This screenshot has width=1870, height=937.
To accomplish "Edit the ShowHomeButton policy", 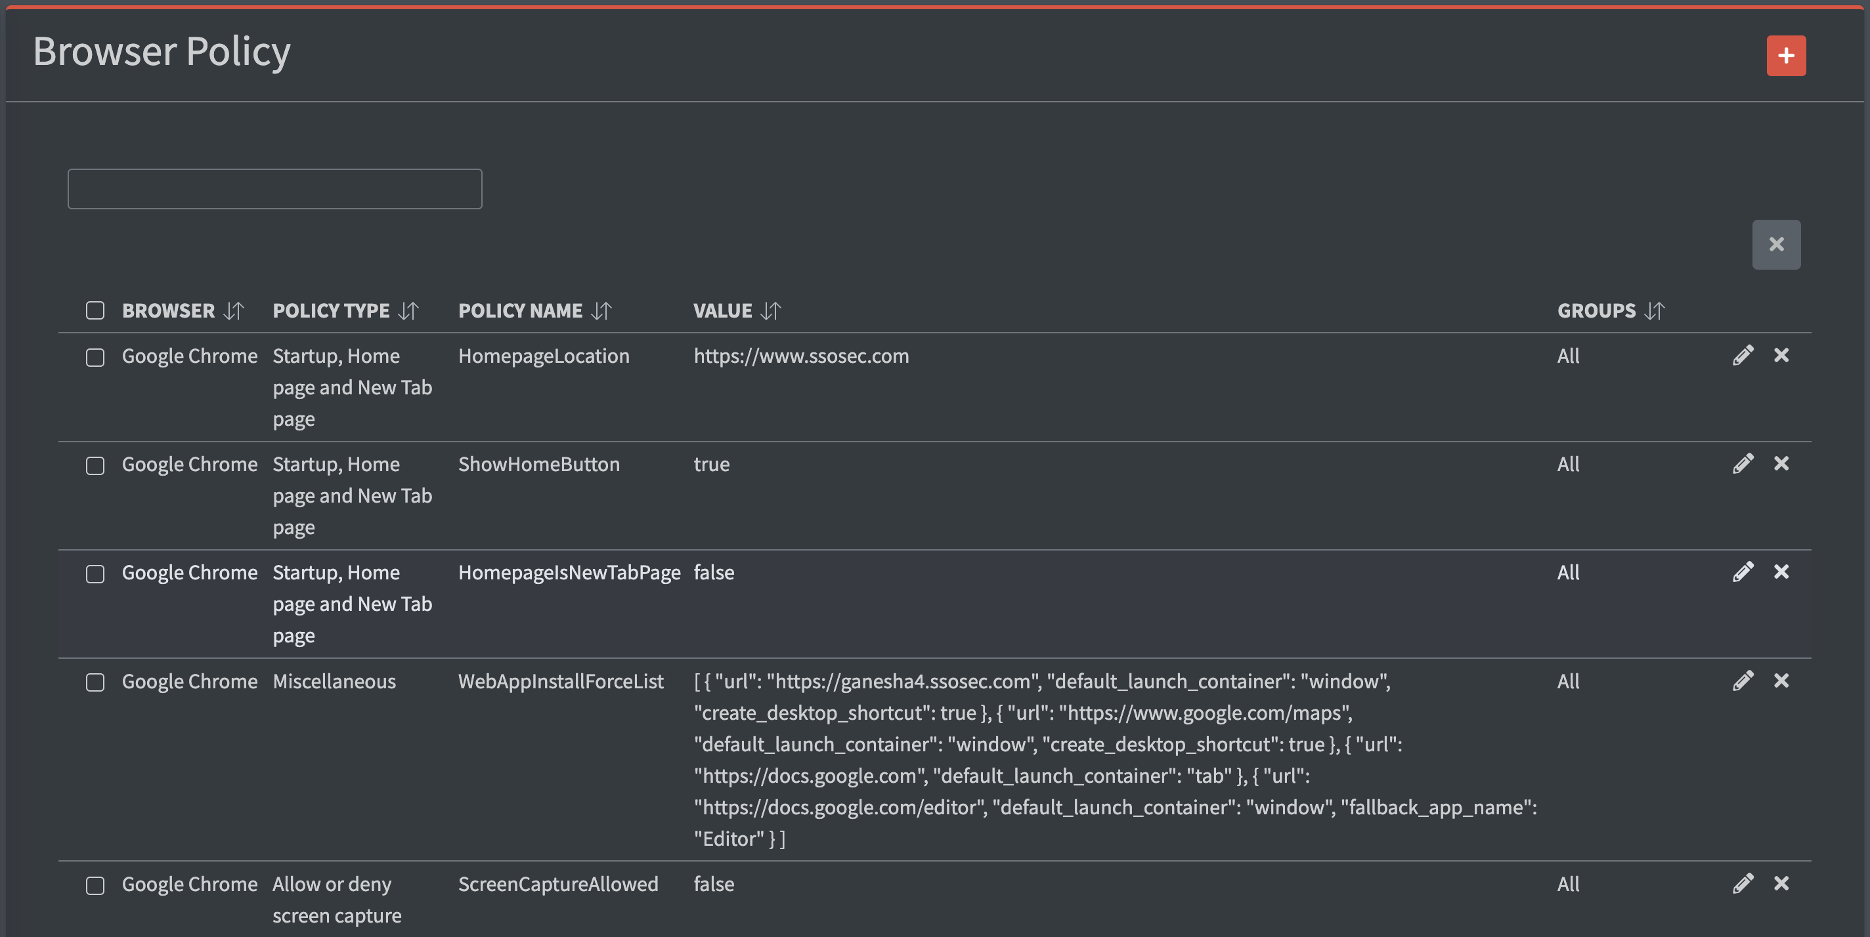I will click(1742, 463).
